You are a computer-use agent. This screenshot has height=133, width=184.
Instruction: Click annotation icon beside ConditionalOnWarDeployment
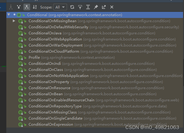[20, 46]
